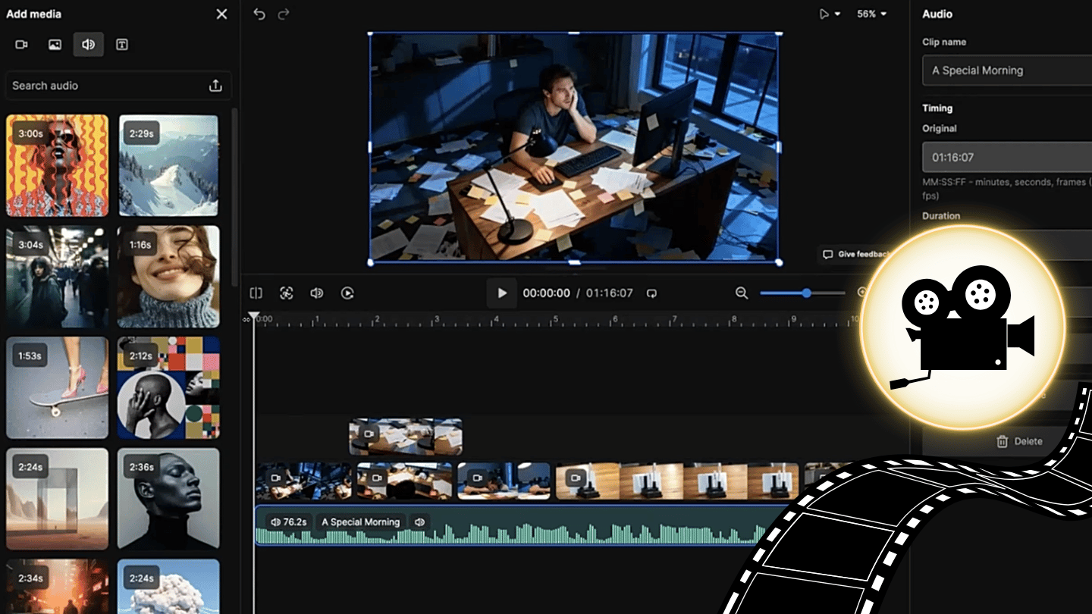Open the 56% zoom level dropdown
This screenshot has width=1092, height=614.
pyautogui.click(x=871, y=14)
